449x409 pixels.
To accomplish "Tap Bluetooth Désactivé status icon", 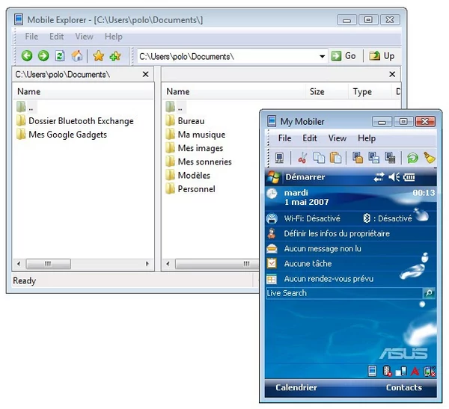I will coord(367,218).
